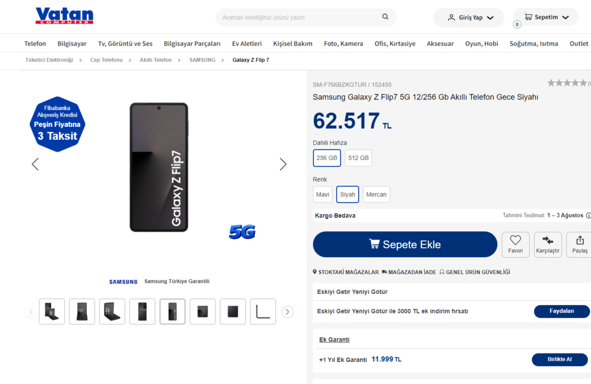Click the delivery info icon beside Ağustos
The image size is (591, 384).
click(588, 215)
